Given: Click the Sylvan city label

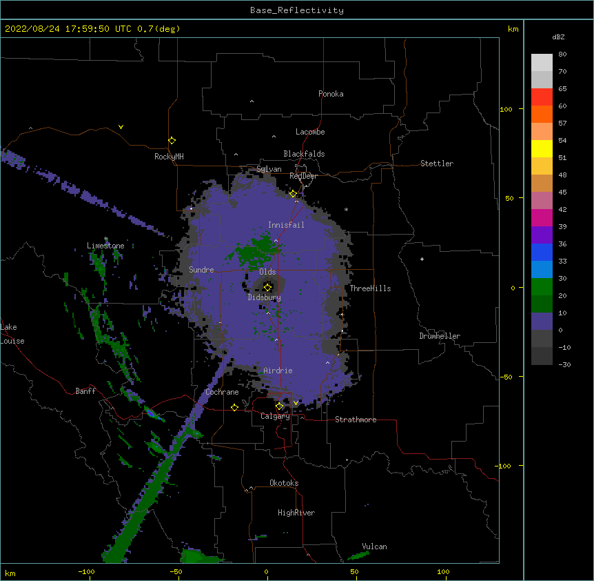Looking at the screenshot, I should point(269,169).
